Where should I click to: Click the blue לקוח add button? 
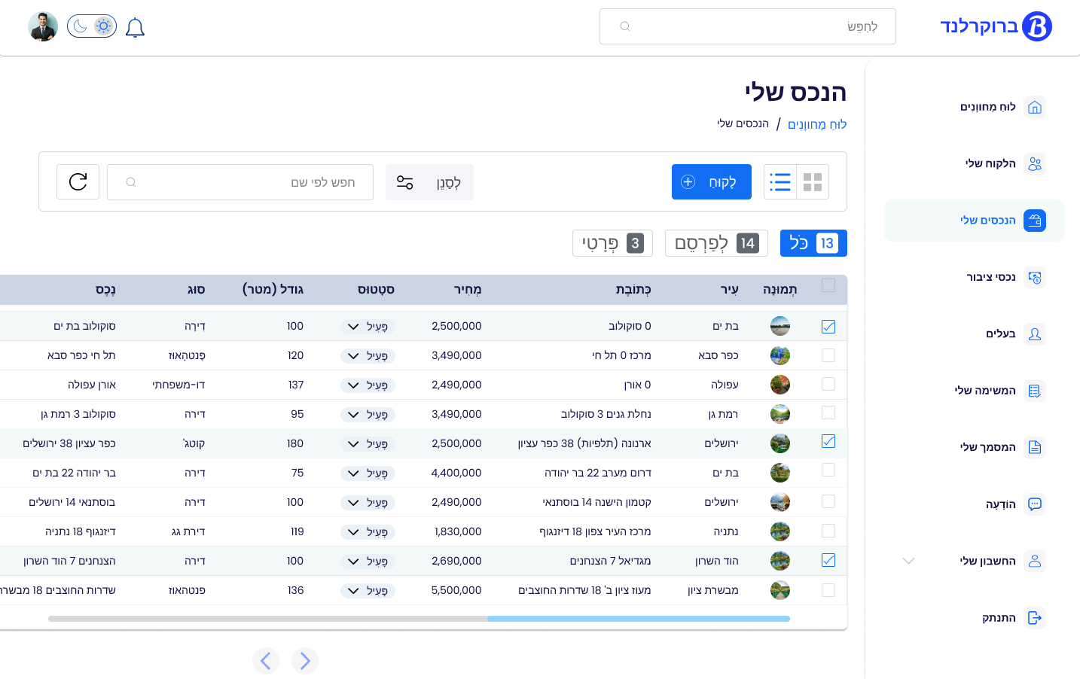pyautogui.click(x=712, y=182)
